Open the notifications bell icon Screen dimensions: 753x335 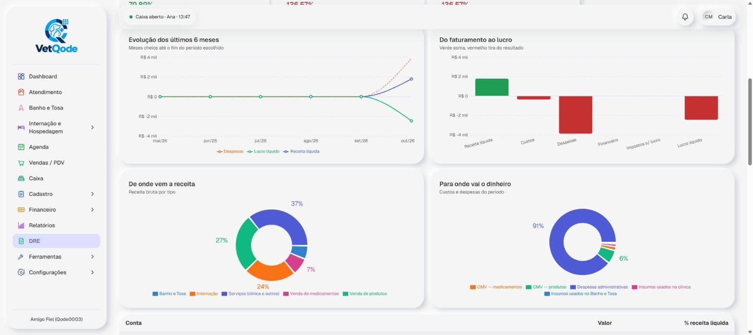pyautogui.click(x=685, y=17)
